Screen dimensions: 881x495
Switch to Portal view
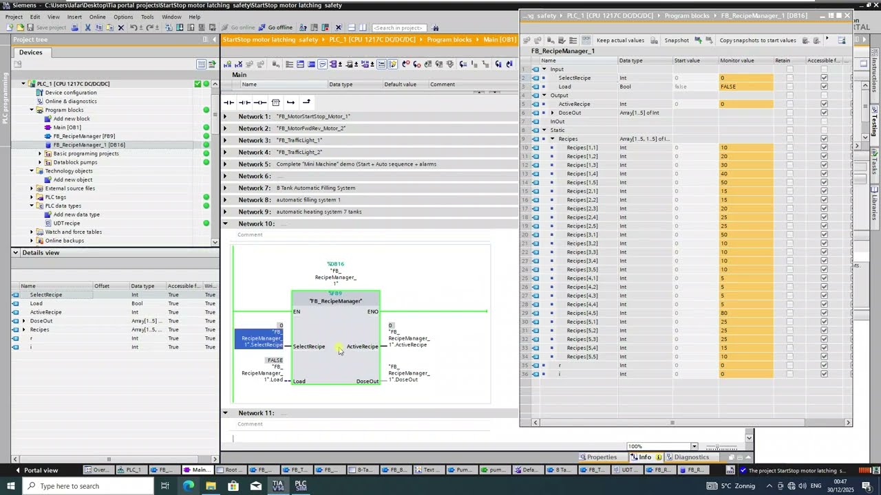coord(36,470)
